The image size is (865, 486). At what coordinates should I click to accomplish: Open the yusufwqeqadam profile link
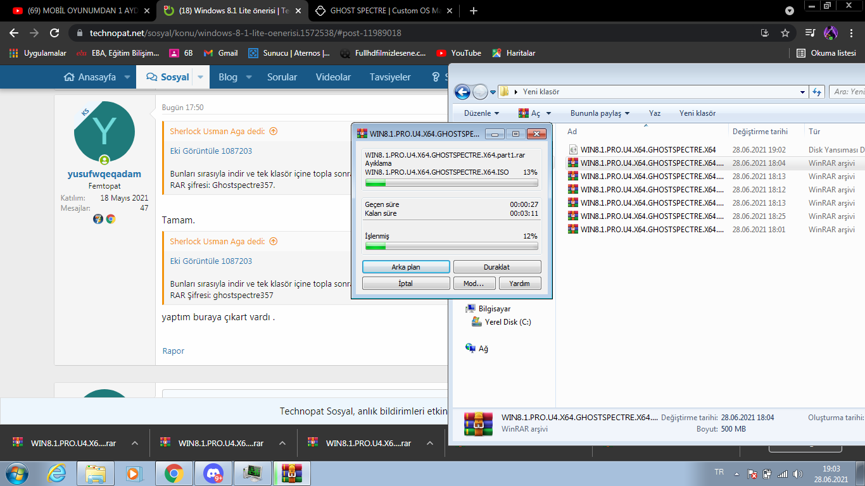[x=104, y=174]
